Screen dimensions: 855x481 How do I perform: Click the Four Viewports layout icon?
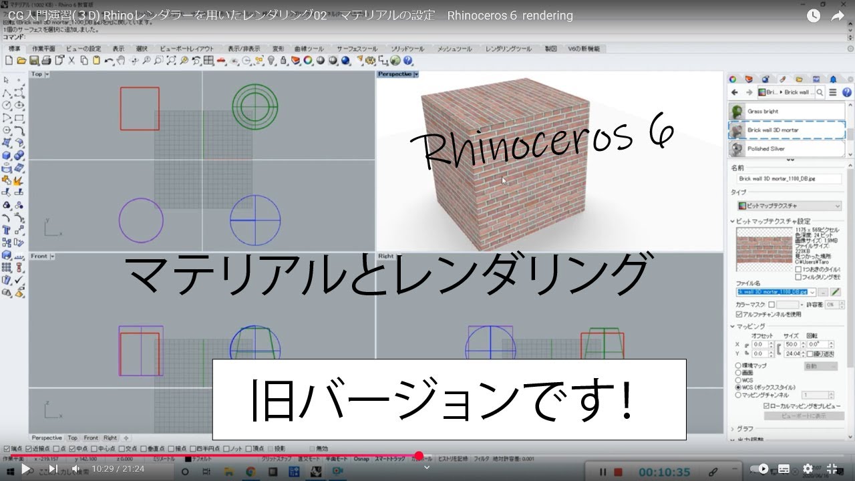click(208, 60)
